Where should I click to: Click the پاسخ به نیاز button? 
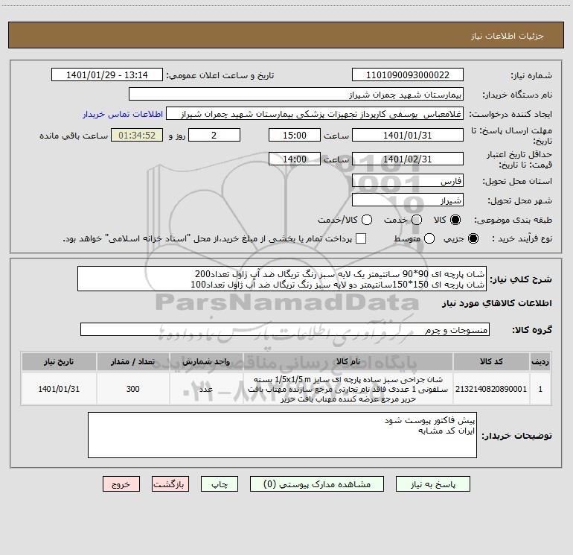click(x=432, y=483)
